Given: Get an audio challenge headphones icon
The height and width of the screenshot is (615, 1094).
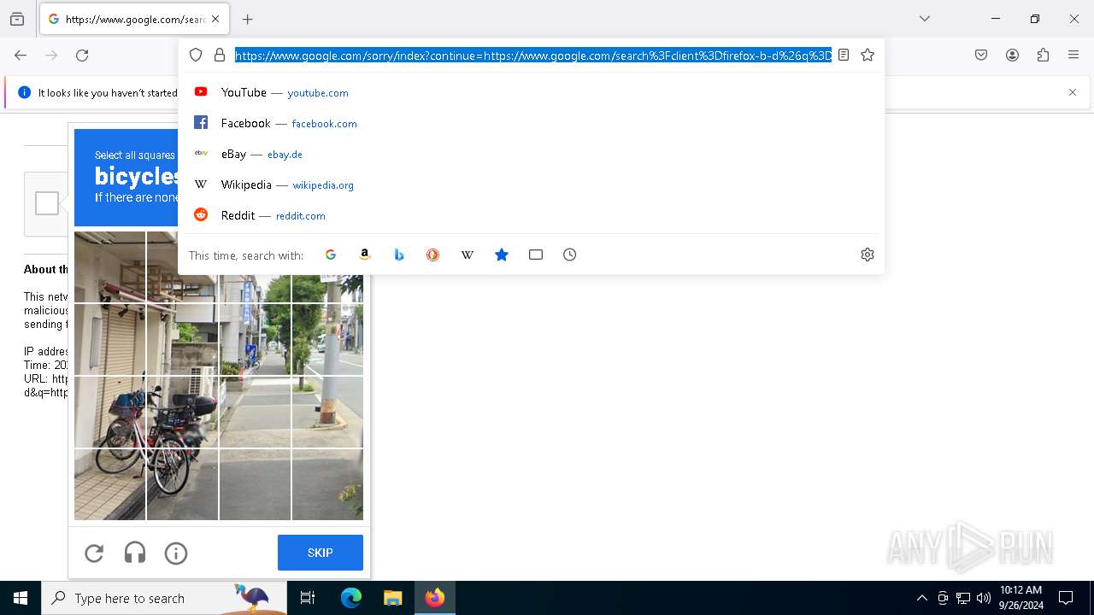Looking at the screenshot, I should [x=135, y=553].
